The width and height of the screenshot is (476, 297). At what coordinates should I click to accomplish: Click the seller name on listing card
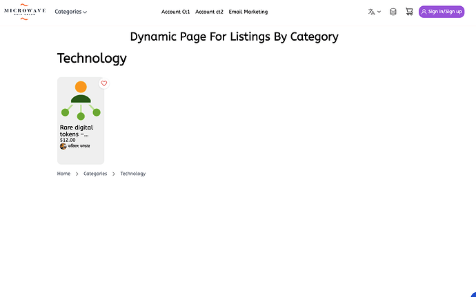pyautogui.click(x=79, y=146)
